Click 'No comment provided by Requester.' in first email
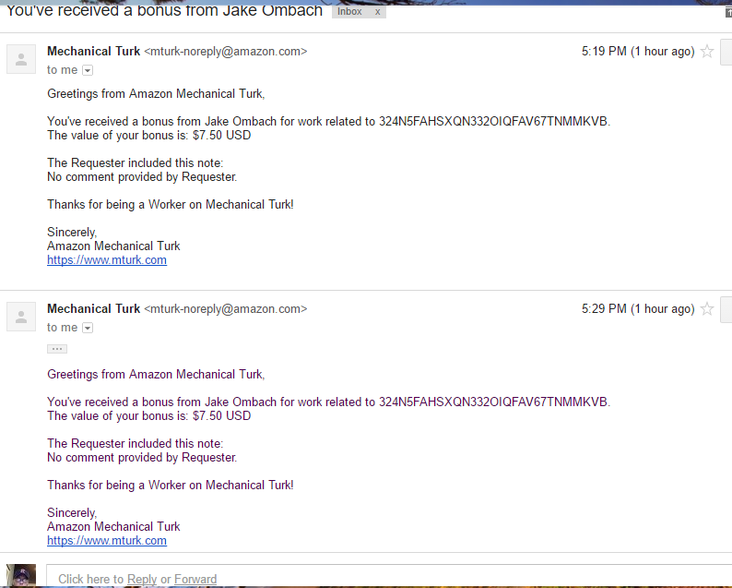 (x=142, y=176)
